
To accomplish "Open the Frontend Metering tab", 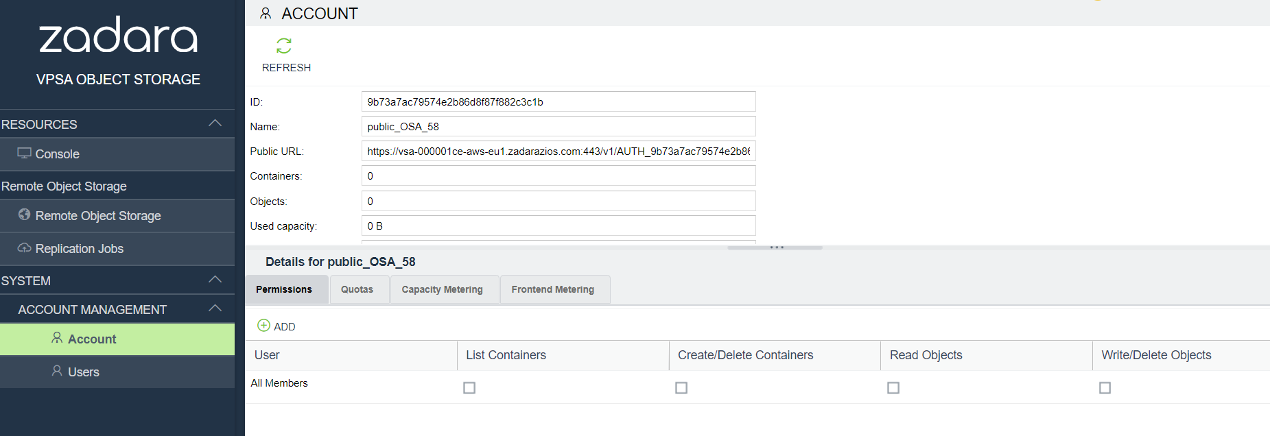I will tap(555, 290).
